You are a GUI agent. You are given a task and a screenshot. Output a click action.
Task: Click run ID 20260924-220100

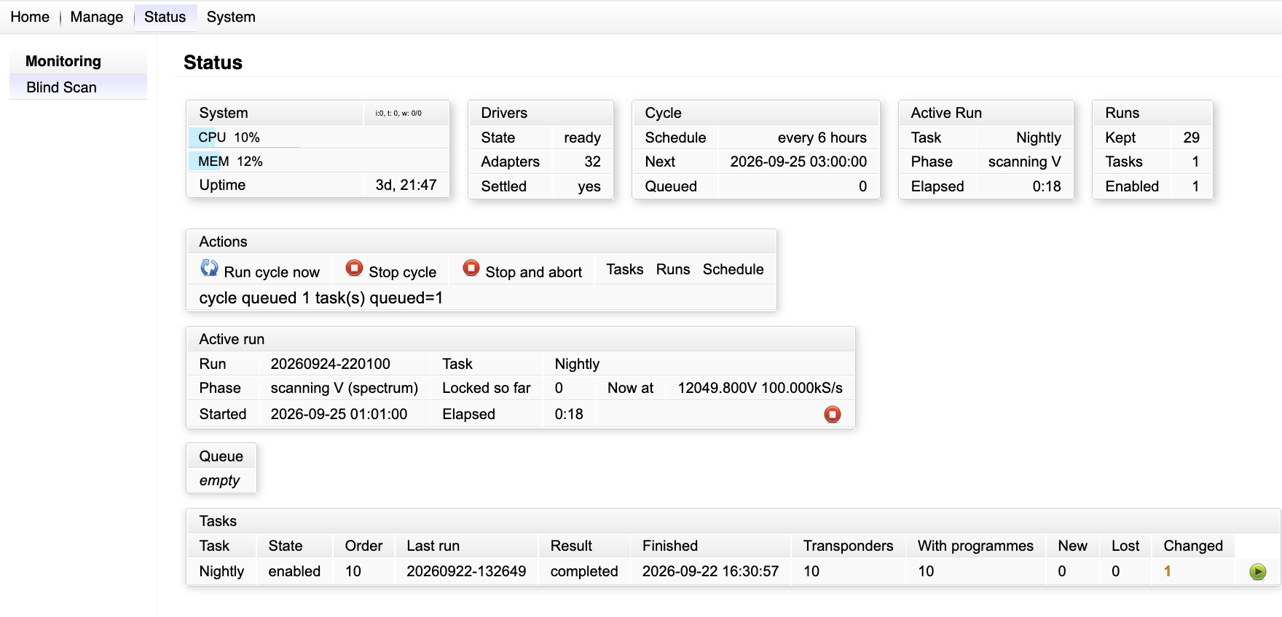pos(330,364)
